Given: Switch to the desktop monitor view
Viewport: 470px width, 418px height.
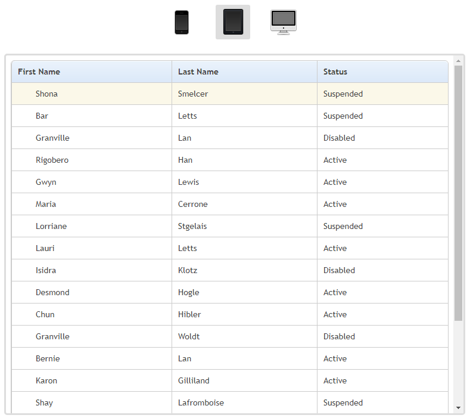Looking at the screenshot, I should click(x=283, y=22).
